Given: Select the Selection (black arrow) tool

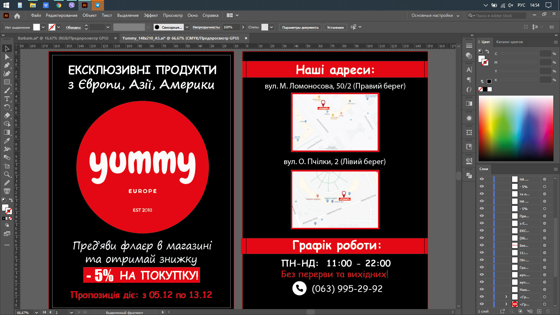Looking at the screenshot, I should [7, 48].
